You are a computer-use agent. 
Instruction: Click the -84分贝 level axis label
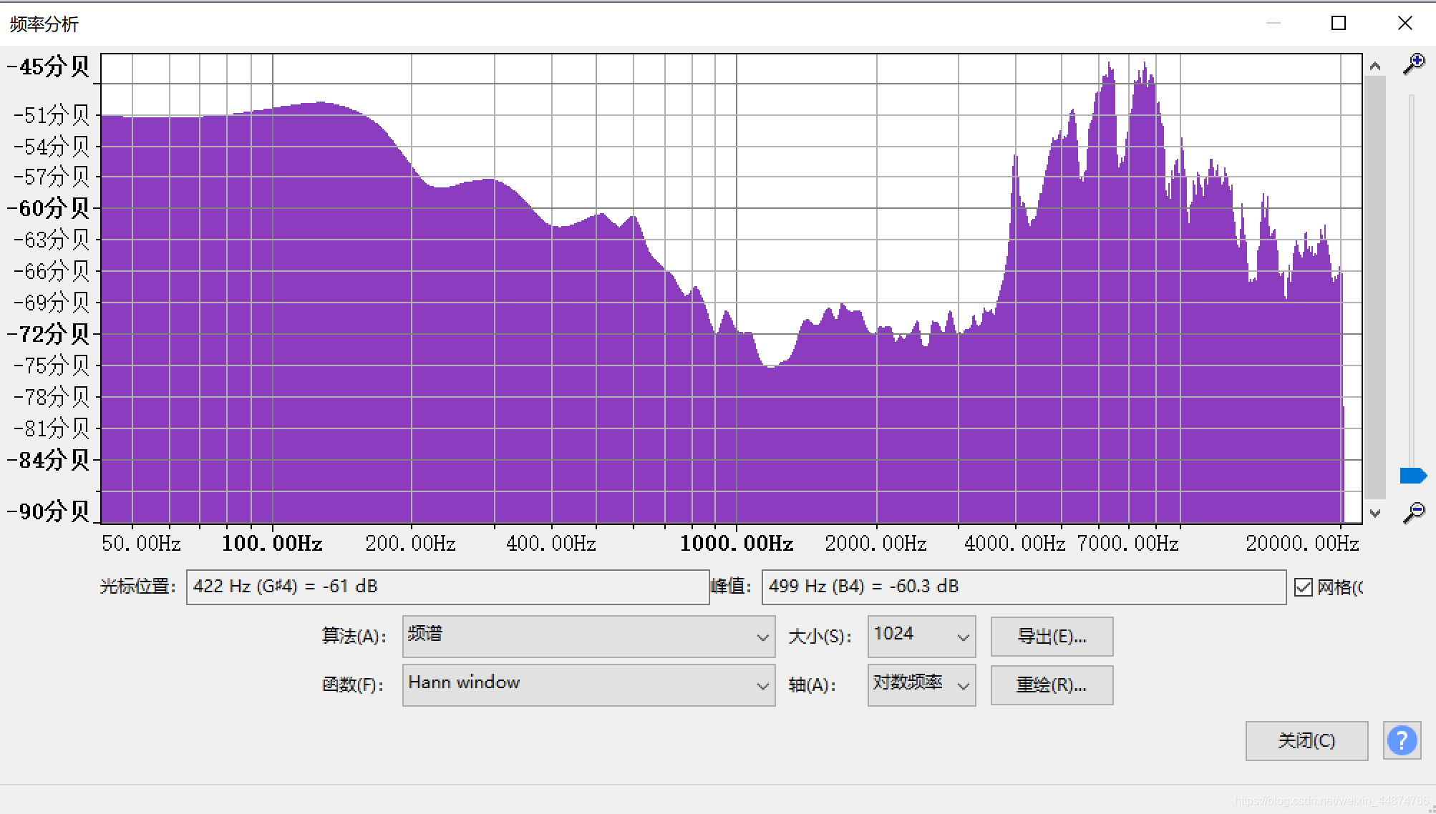pos(48,460)
